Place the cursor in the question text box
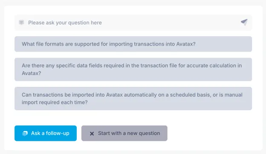The height and width of the screenshot is (154, 266). (x=133, y=23)
